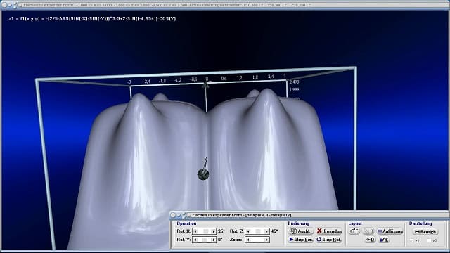Image resolution: width=450 pixels, height=253 pixels.
Task: Click right arrow of Rot. Z scrollbar
Action: tap(266, 231)
